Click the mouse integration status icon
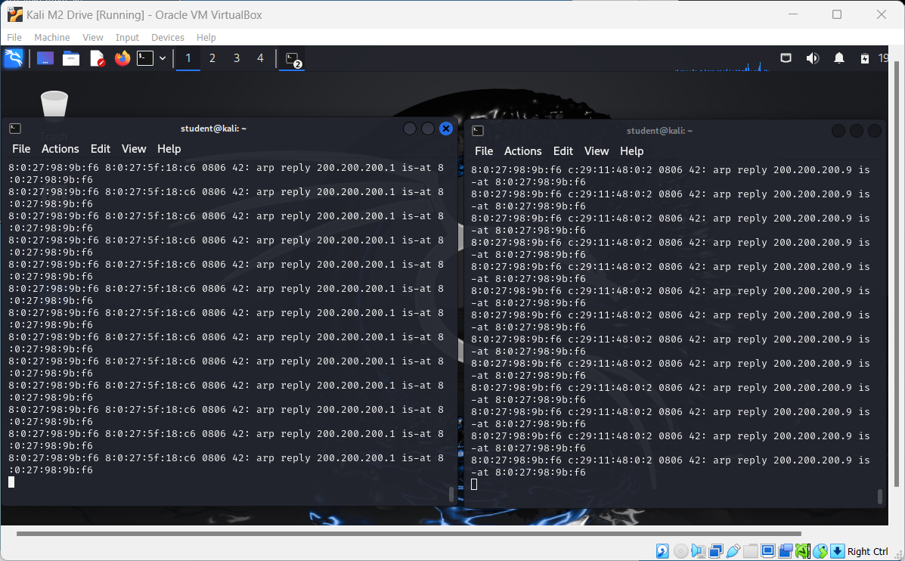This screenshot has height=561, width=905. coord(820,551)
